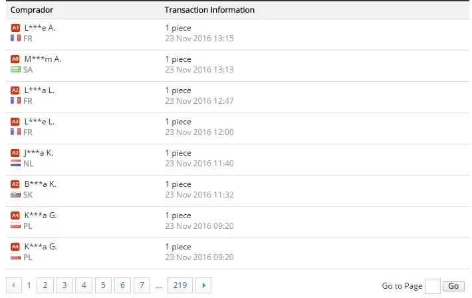
Task: Open page 2 of transactions
Action: tap(45, 285)
